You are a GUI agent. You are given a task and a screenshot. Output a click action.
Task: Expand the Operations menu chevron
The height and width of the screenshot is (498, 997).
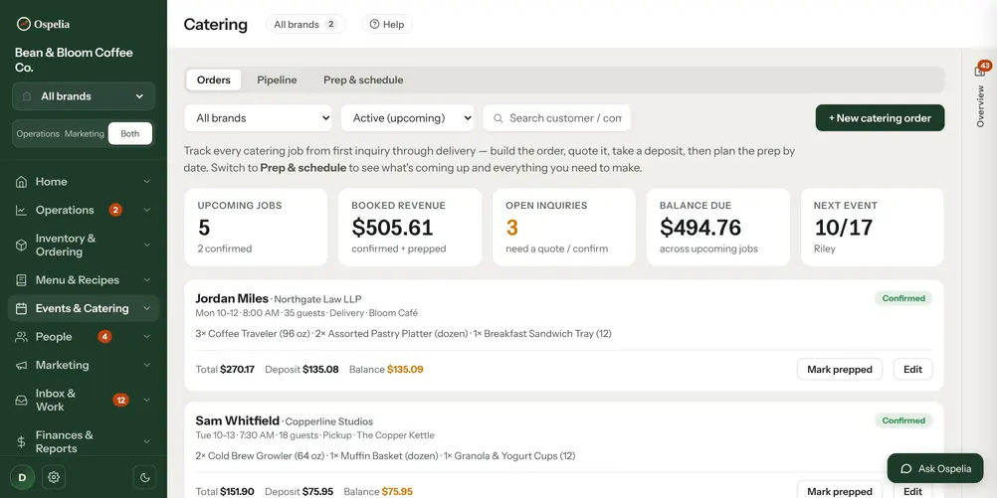[x=147, y=211]
